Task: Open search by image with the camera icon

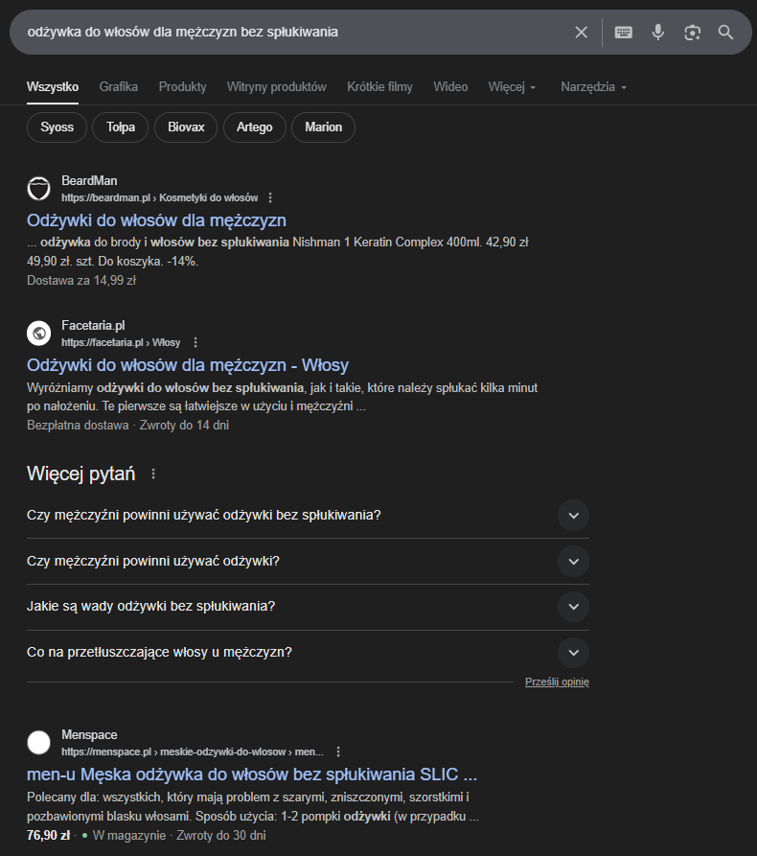Action: (x=692, y=33)
